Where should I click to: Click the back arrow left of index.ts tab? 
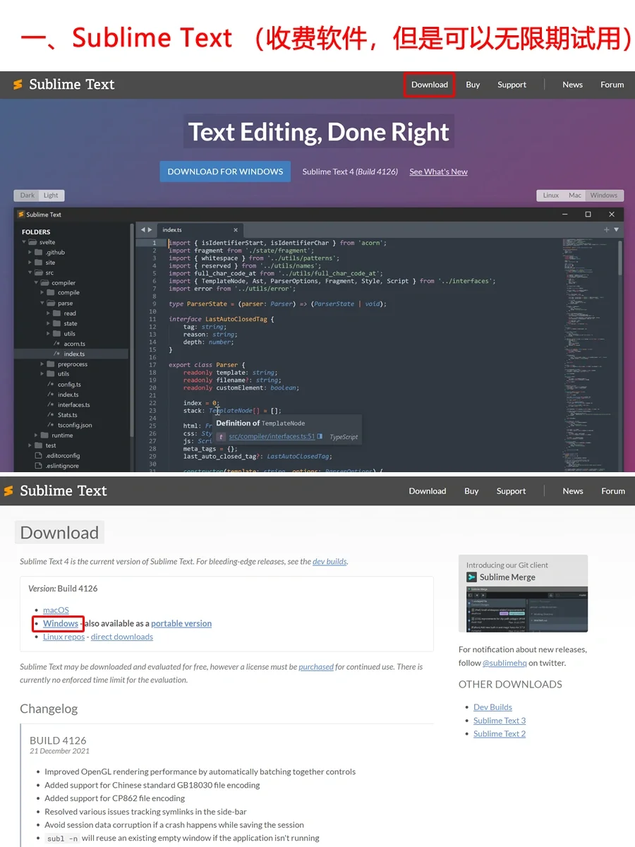tap(143, 229)
